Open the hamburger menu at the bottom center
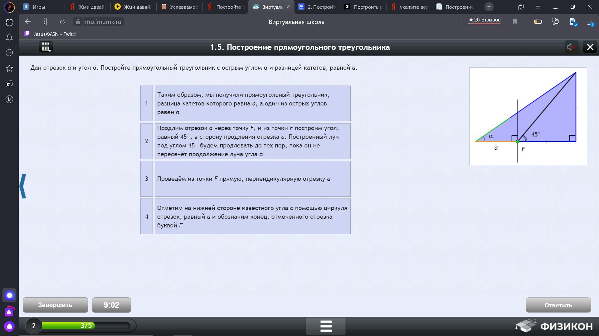The height and width of the screenshot is (336, 599). click(326, 326)
